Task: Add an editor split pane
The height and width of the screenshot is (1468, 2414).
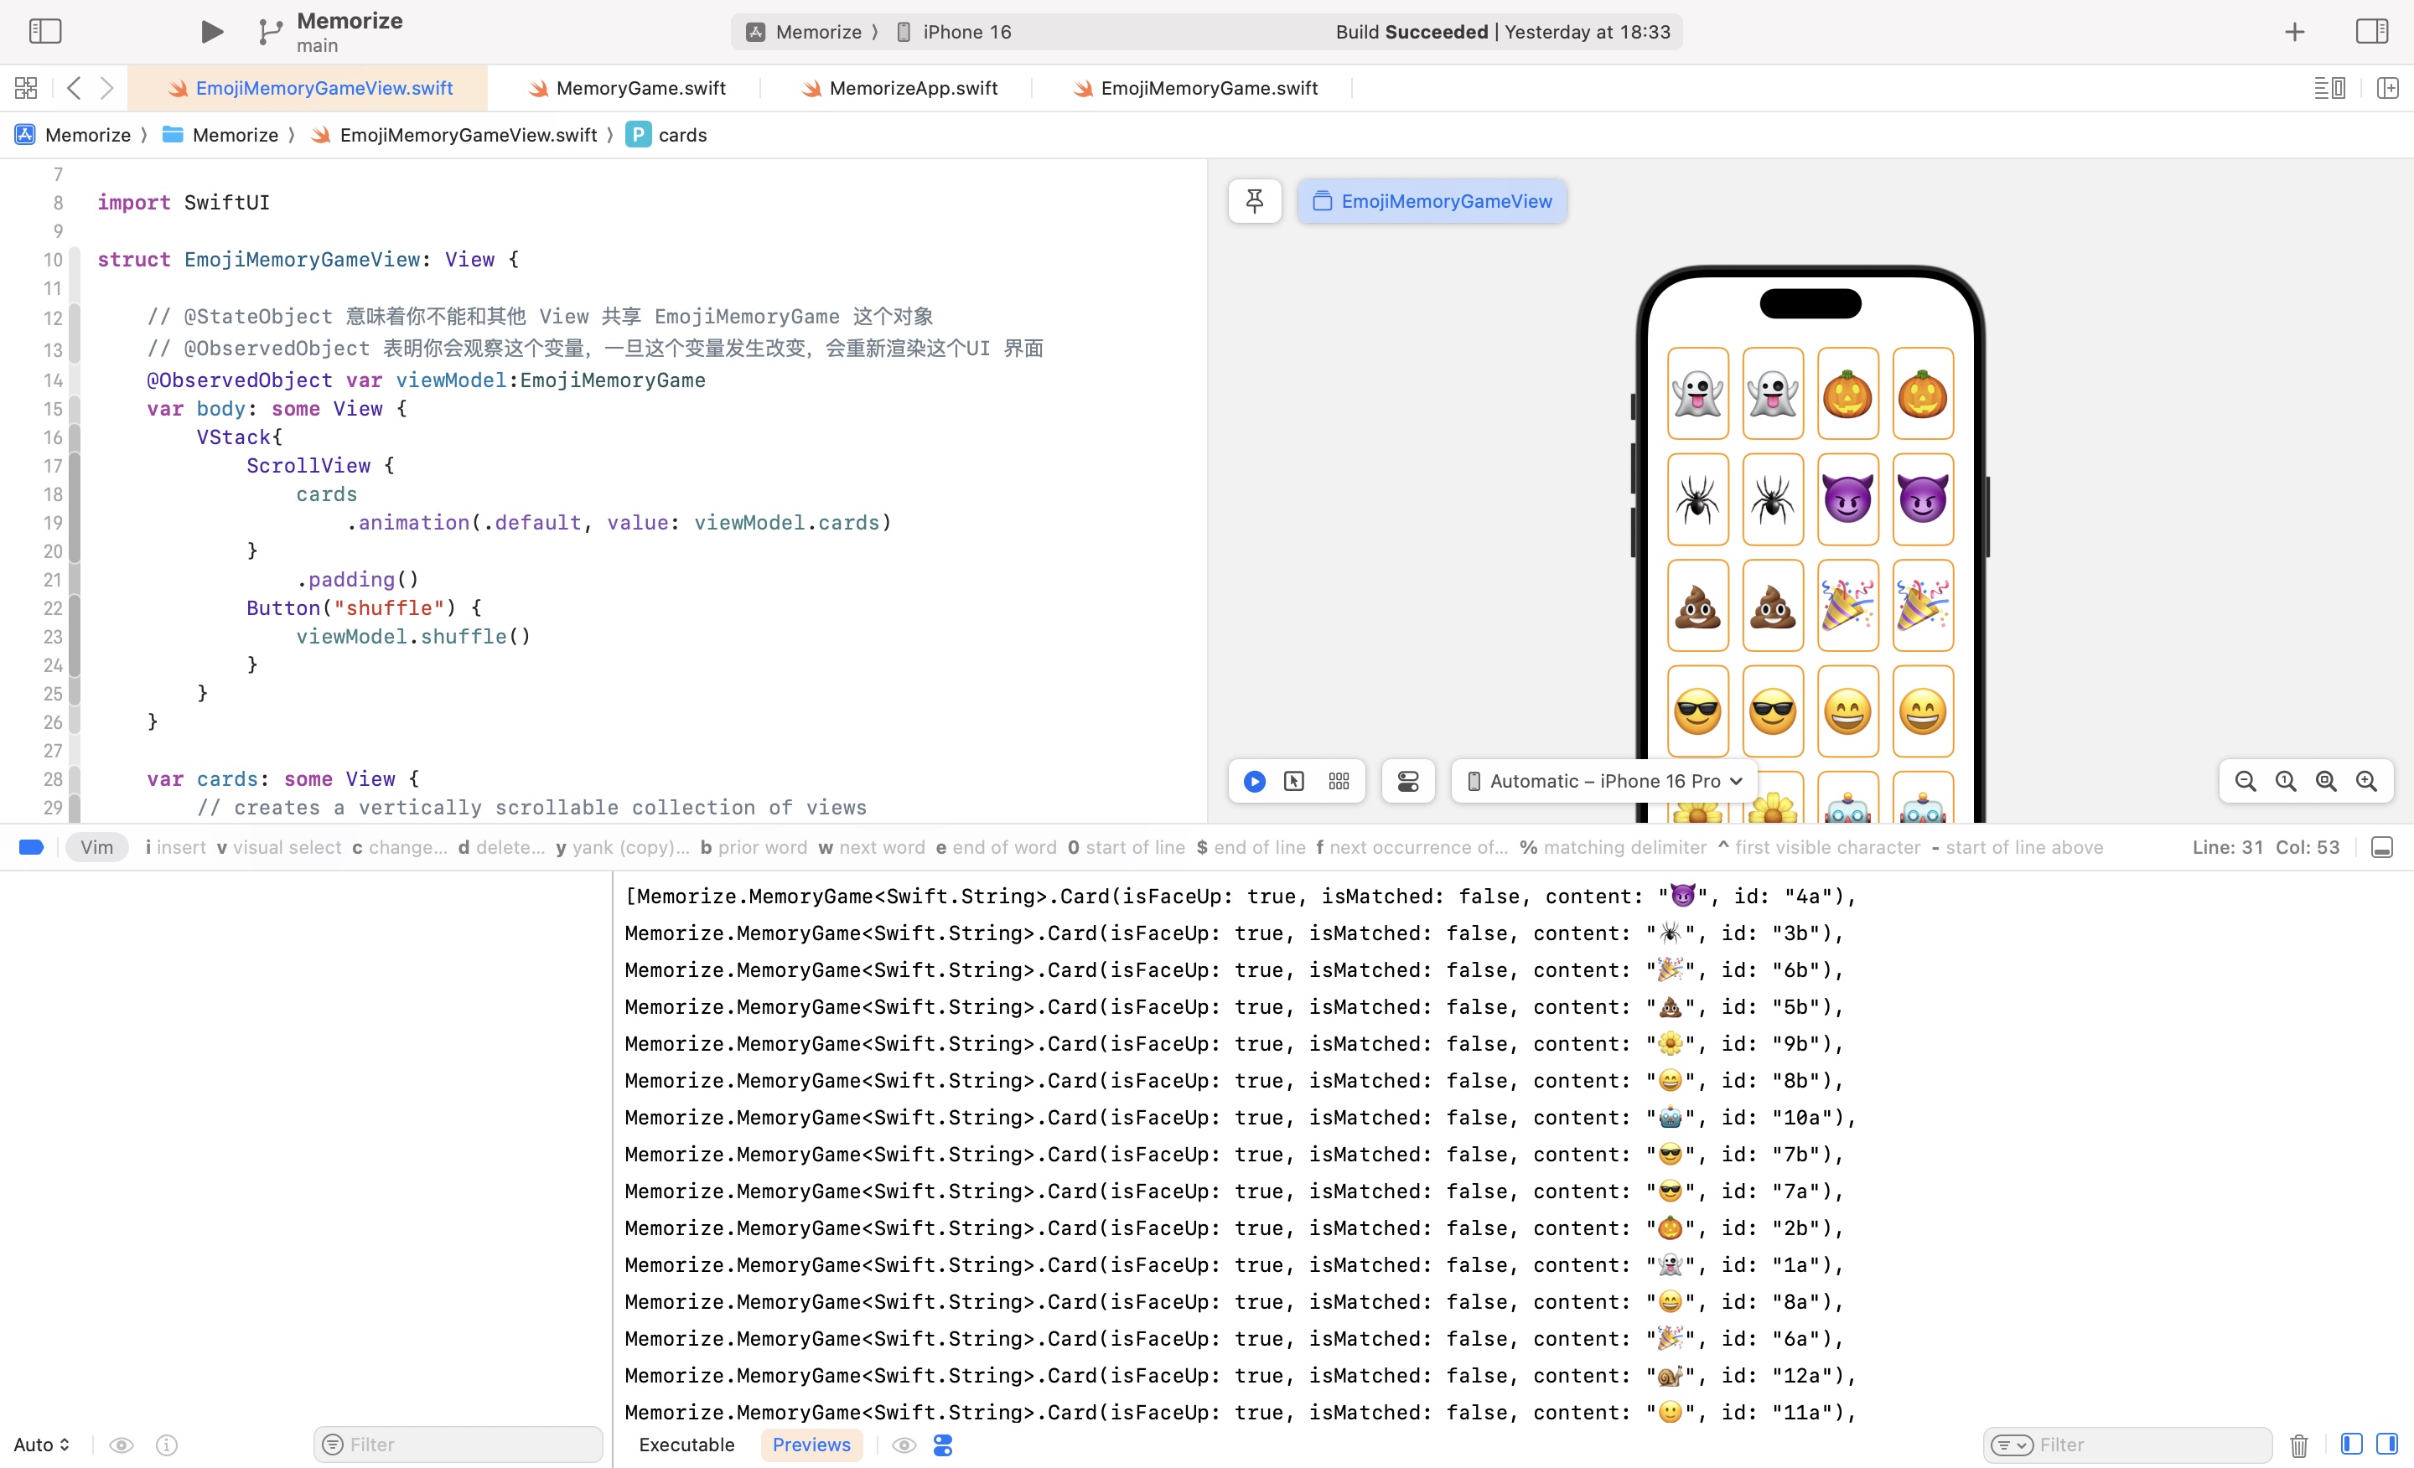Action: point(2387,87)
